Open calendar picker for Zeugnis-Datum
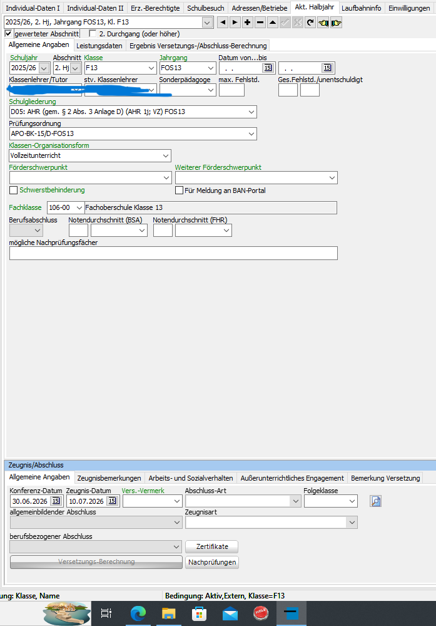The width and height of the screenshot is (436, 626). (113, 501)
